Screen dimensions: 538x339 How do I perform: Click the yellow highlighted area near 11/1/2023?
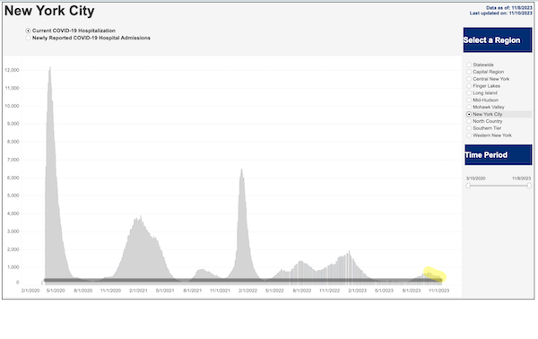[435, 274]
